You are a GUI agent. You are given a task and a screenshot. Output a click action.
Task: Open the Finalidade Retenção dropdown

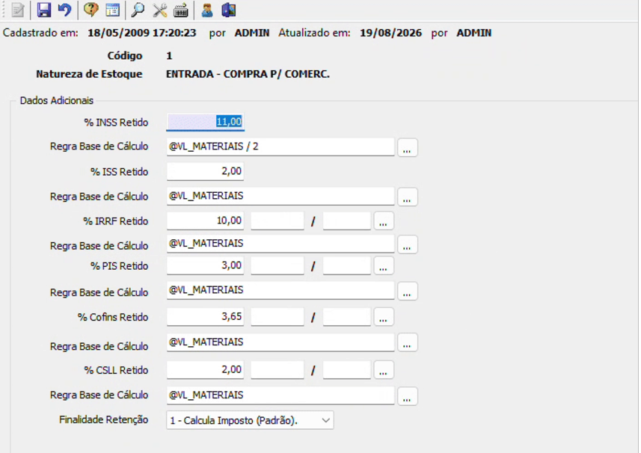250,420
